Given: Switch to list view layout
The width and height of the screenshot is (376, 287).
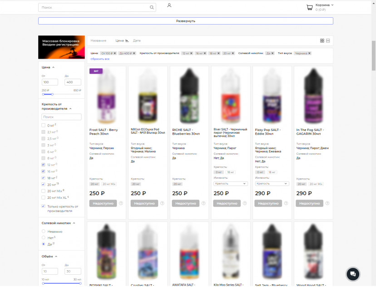Looking at the screenshot, I should (x=328, y=41).
